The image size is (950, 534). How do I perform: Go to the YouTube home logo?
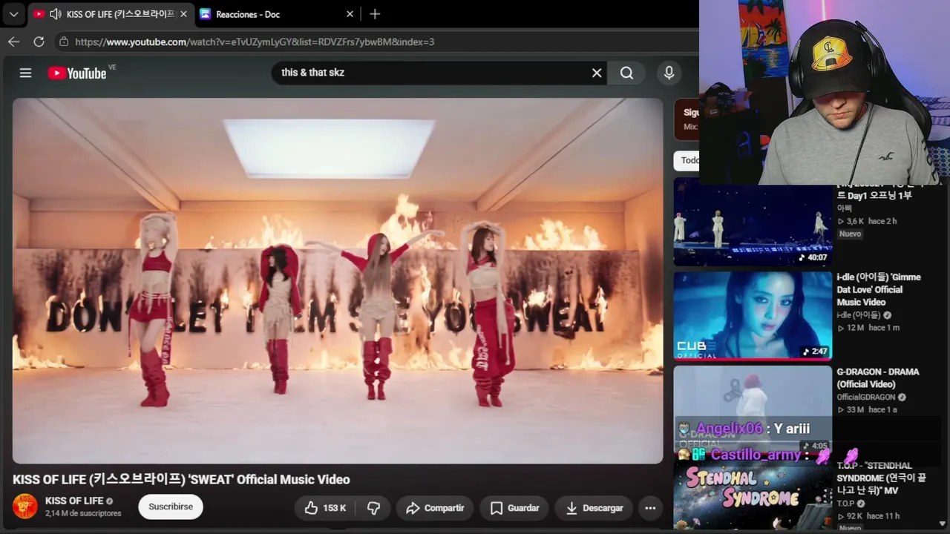[77, 73]
